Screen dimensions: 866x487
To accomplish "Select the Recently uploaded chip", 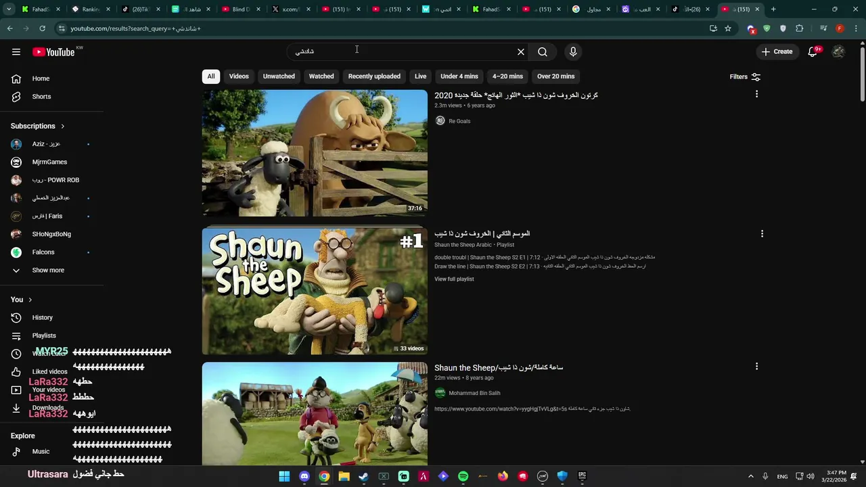I will point(374,76).
